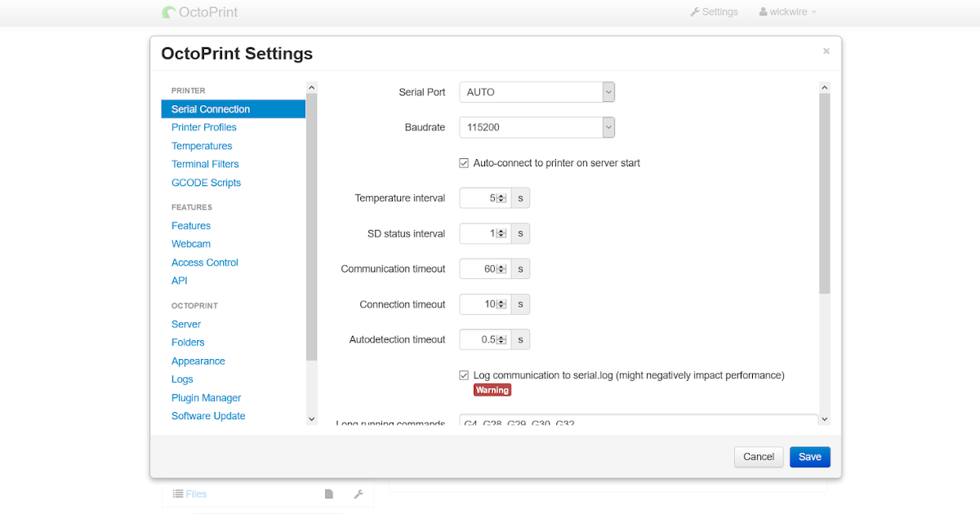This screenshot has width=980, height=514.
Task: Click the Temperature interval field
Action: [485, 198]
